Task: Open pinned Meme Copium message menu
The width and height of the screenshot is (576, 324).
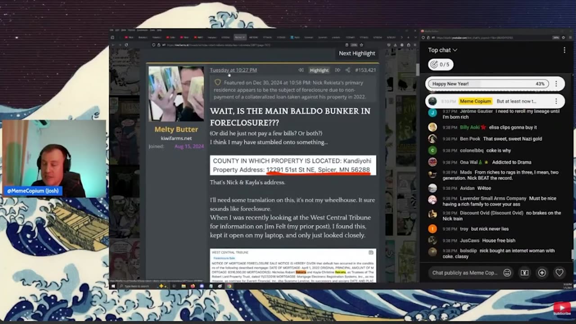Action: click(x=556, y=101)
